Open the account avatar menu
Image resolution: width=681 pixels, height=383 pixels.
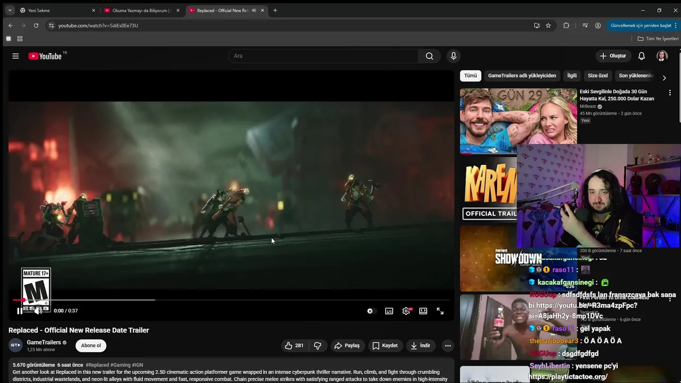tap(662, 56)
